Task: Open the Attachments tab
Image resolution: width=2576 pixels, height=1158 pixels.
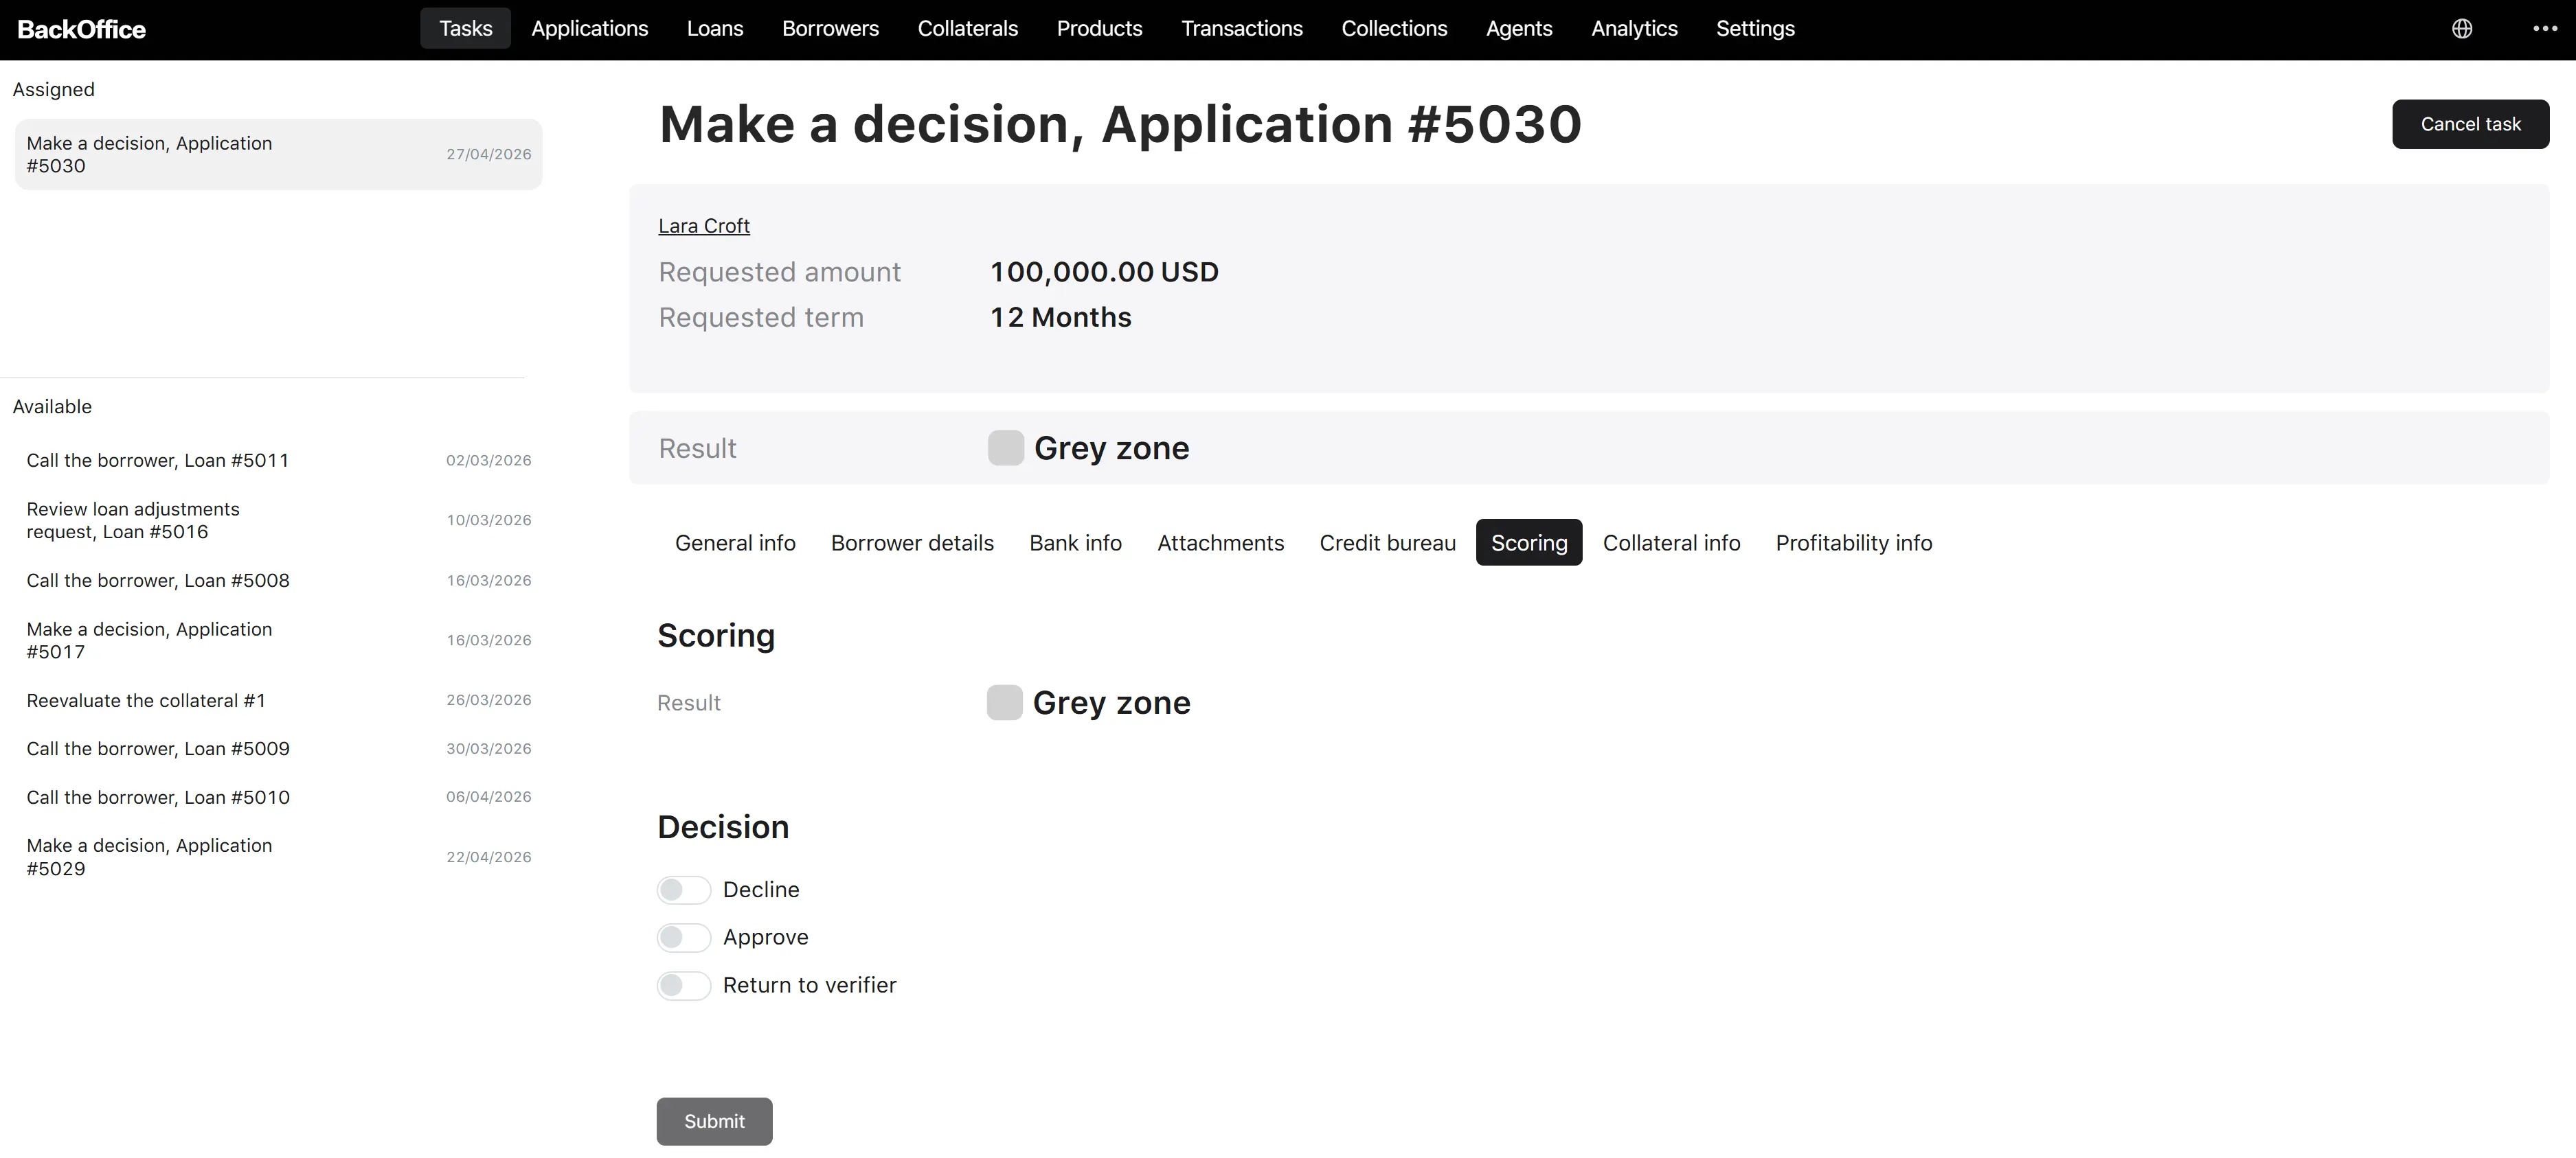Action: (x=1220, y=542)
